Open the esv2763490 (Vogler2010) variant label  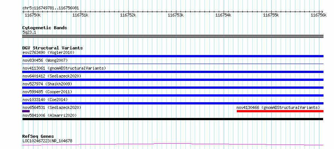click(x=48, y=52)
